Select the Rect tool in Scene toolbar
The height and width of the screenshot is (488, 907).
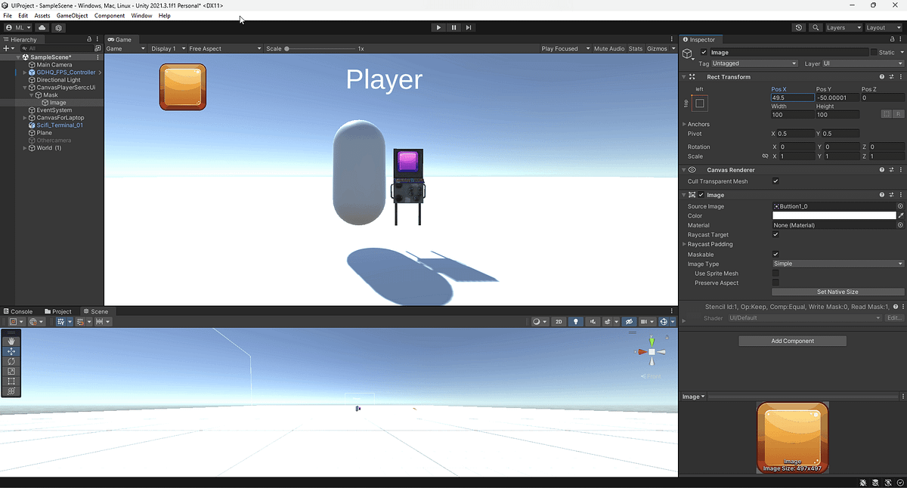(x=11, y=381)
